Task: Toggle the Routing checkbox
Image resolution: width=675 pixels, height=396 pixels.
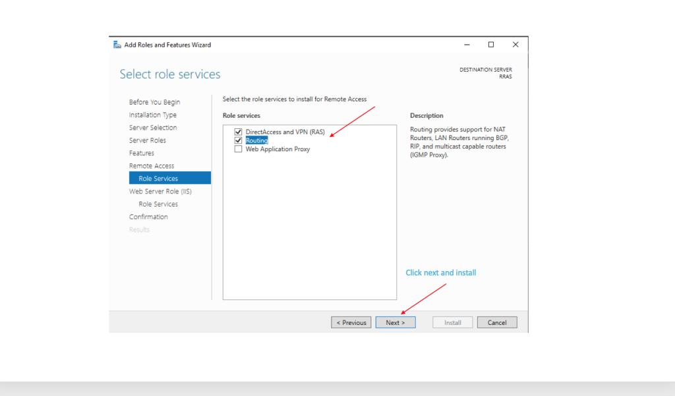Action: 239,141
